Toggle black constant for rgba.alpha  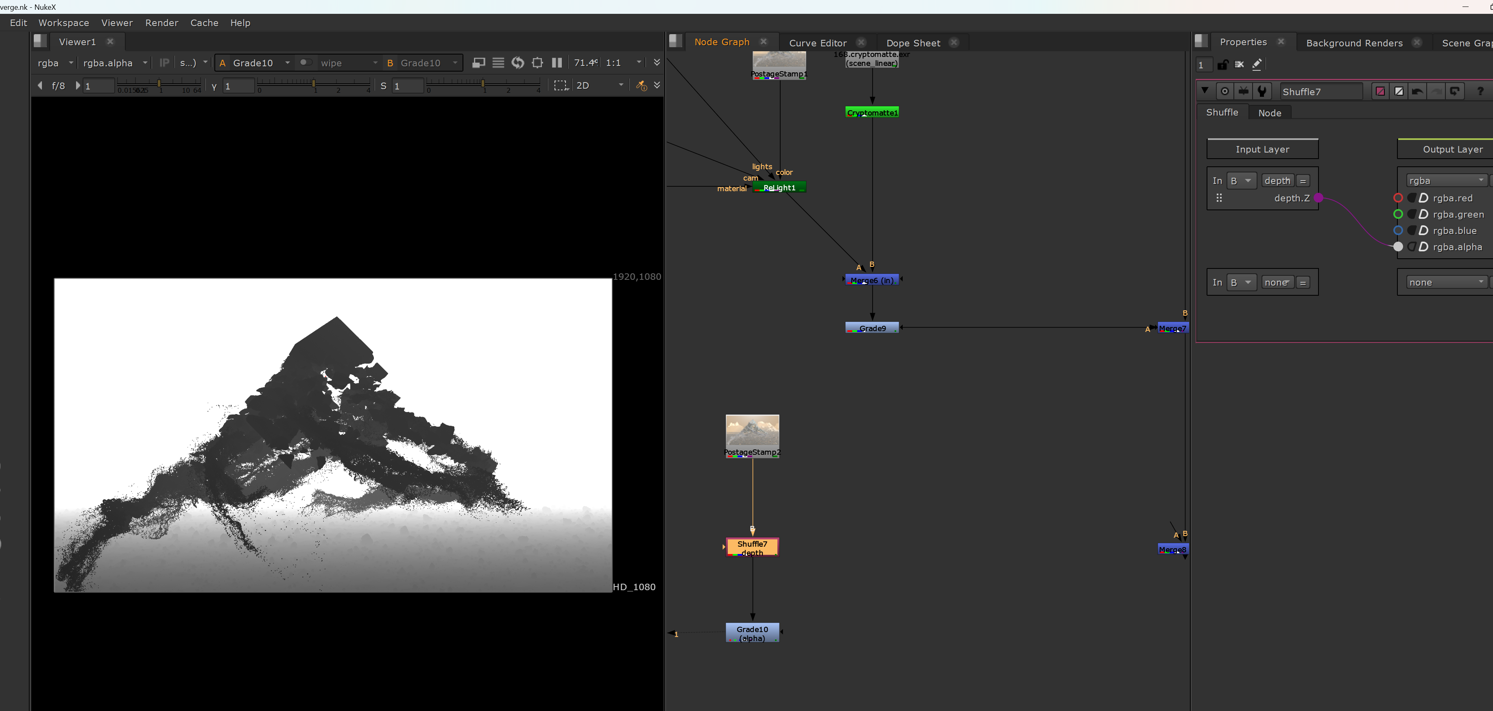point(1412,246)
